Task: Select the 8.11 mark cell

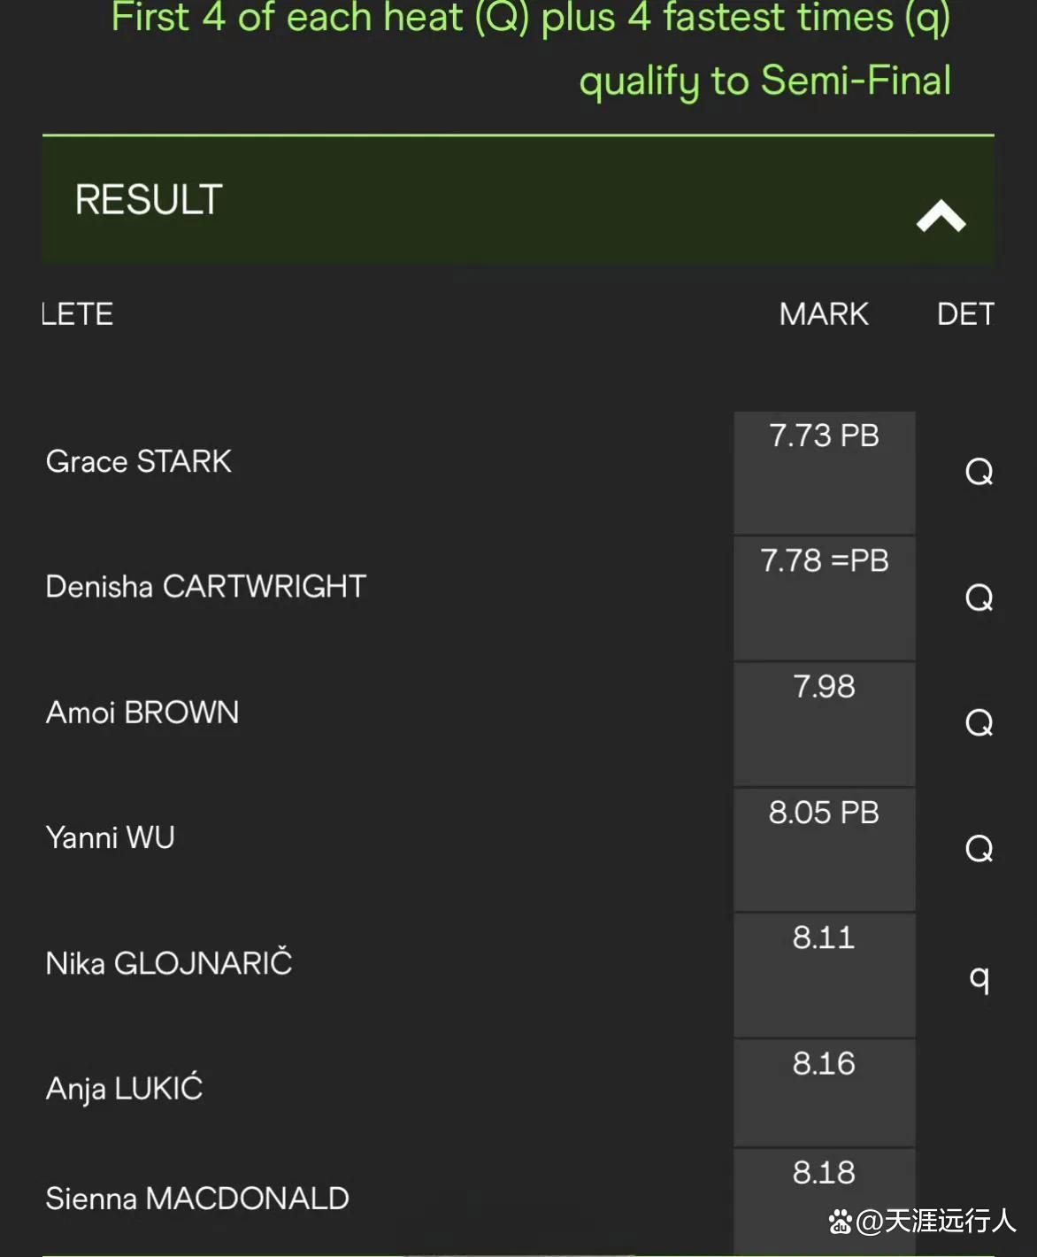Action: 825,976
